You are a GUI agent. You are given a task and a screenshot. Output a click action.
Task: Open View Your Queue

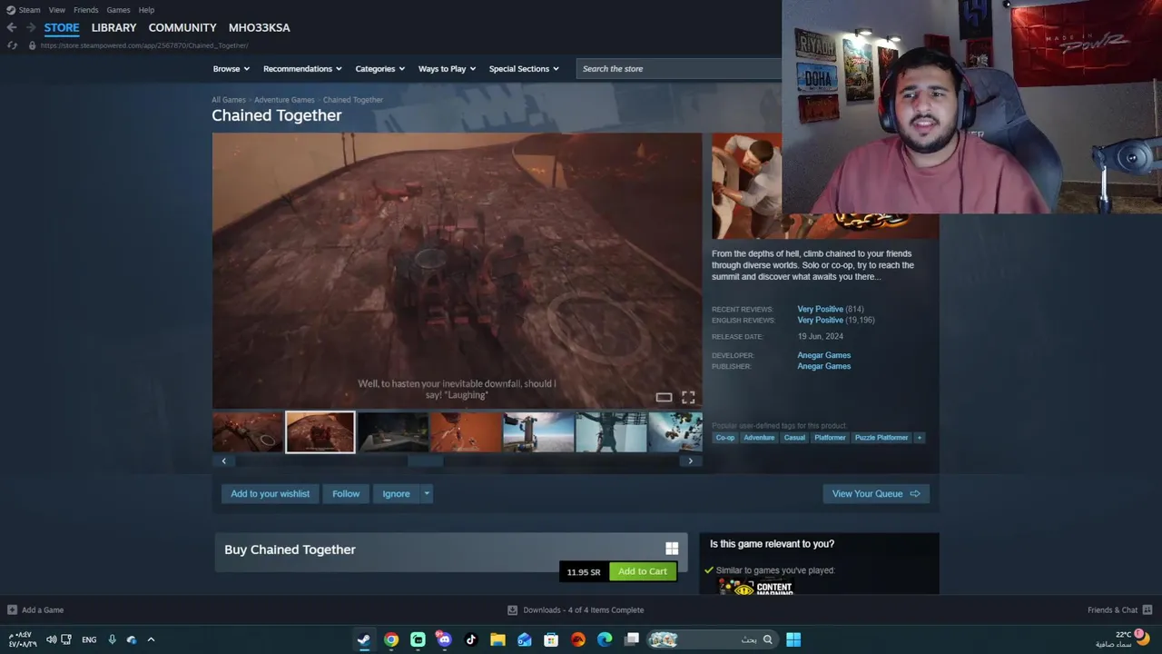click(x=876, y=494)
